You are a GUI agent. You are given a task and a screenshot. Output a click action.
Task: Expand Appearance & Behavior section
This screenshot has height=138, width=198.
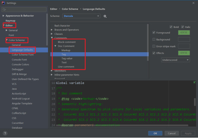(4, 16)
